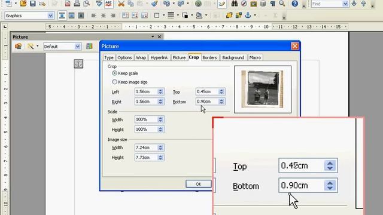The height and width of the screenshot is (215, 383).
Task: Expand the Redo history dropdown arrow
Action: coord(187,4)
